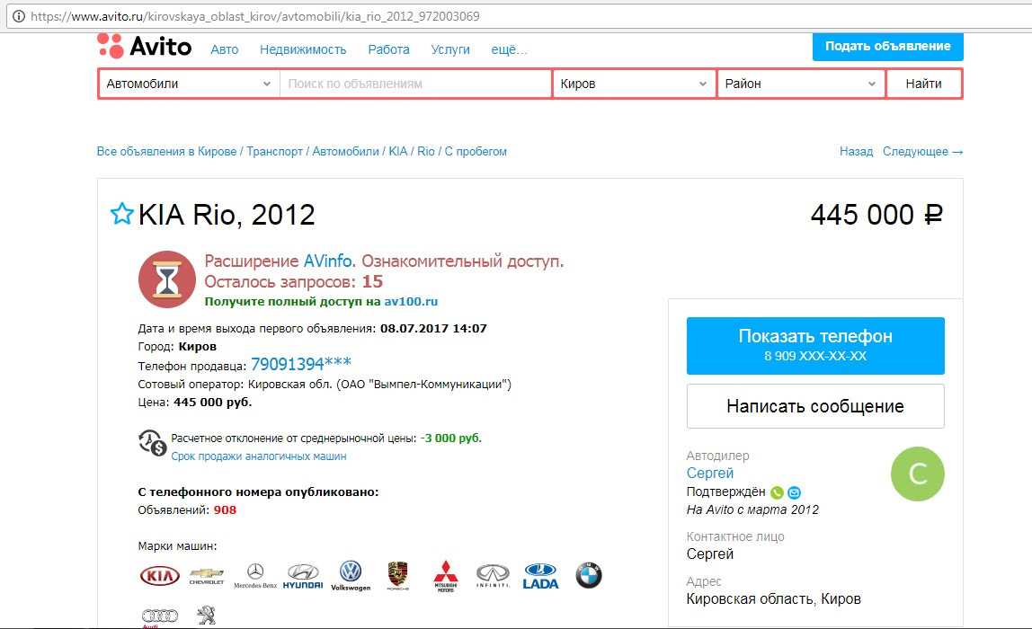Go to Транспорт breadcrumb

(x=274, y=151)
